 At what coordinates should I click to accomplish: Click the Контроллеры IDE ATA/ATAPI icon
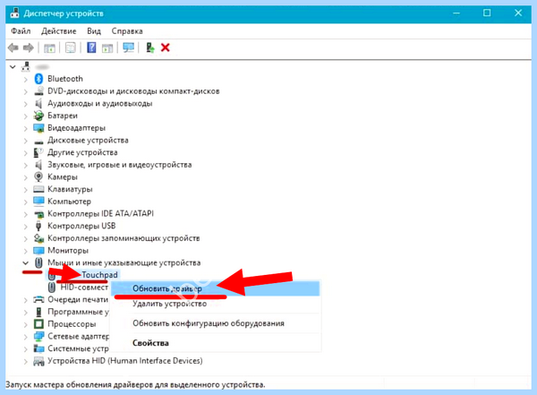click(x=38, y=214)
